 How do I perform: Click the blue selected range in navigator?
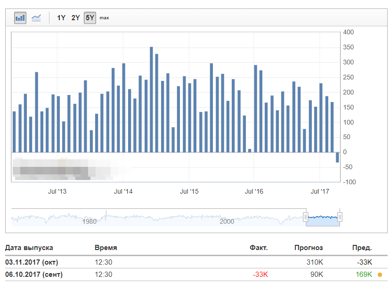coord(323,219)
